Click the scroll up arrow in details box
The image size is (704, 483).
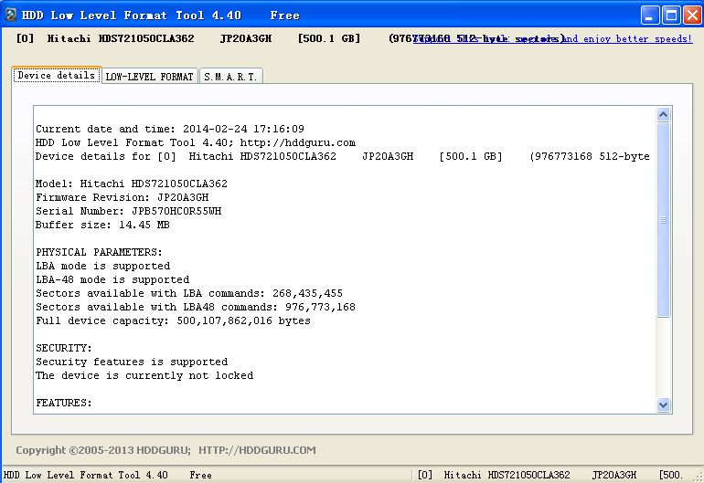pos(663,115)
